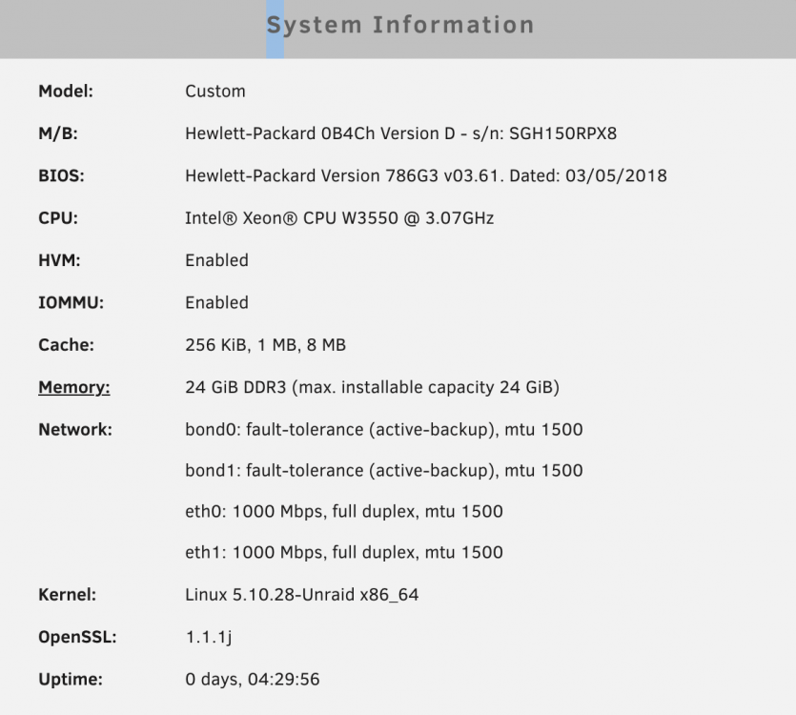Image resolution: width=796 pixels, height=715 pixels.
Task: Click the System Information title
Action: tap(400, 26)
